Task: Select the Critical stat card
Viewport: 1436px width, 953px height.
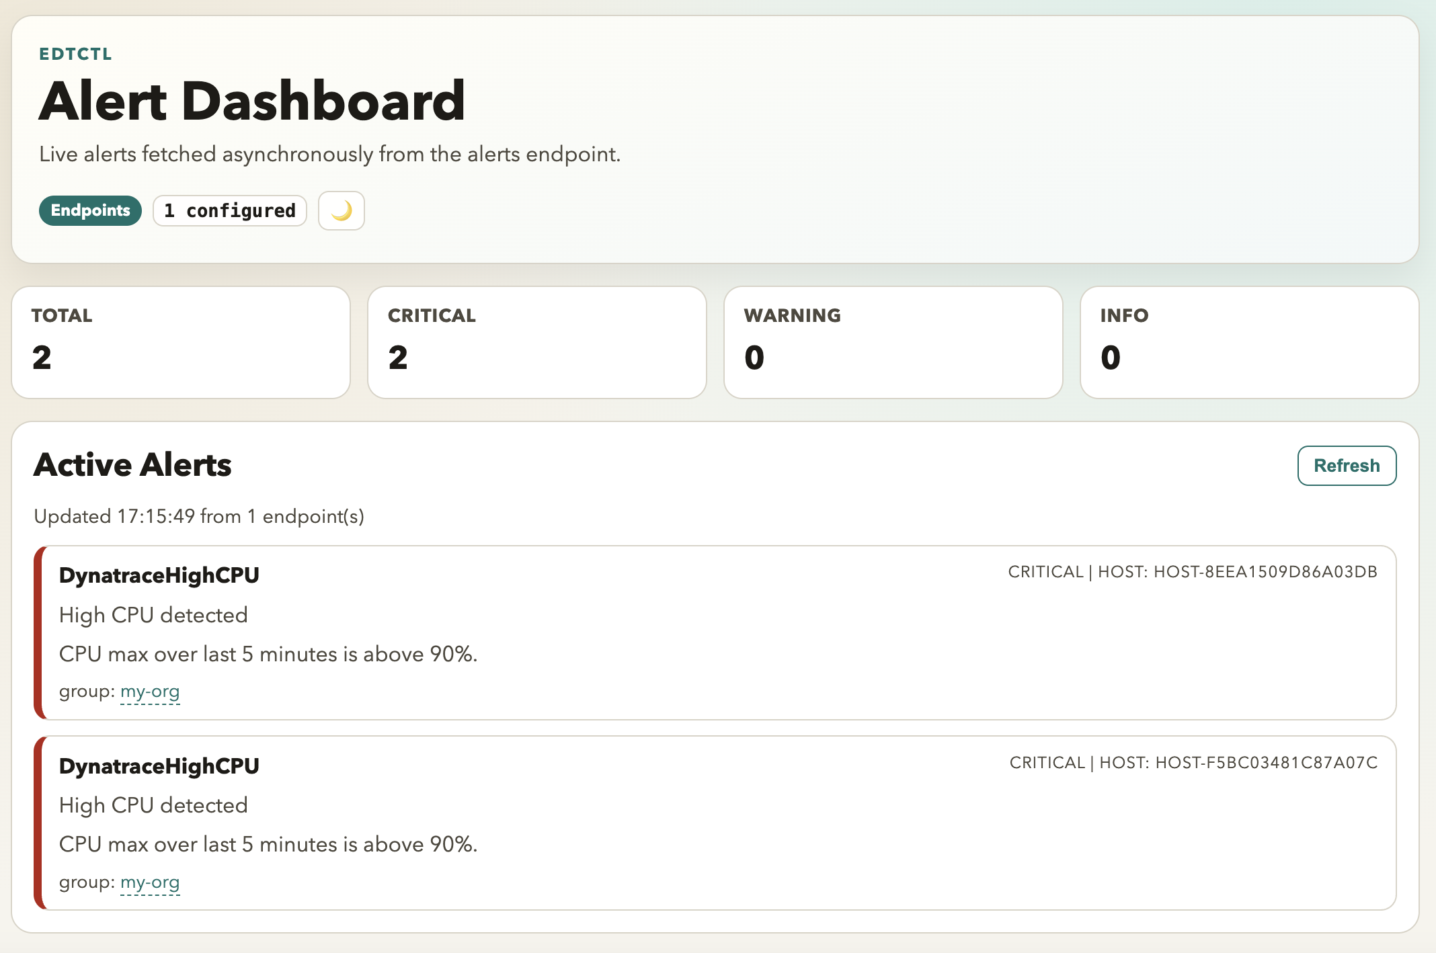Action: pyautogui.click(x=537, y=343)
